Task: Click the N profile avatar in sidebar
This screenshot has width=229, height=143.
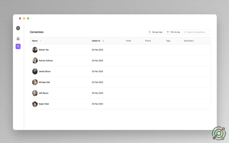Action: pyautogui.click(x=18, y=28)
